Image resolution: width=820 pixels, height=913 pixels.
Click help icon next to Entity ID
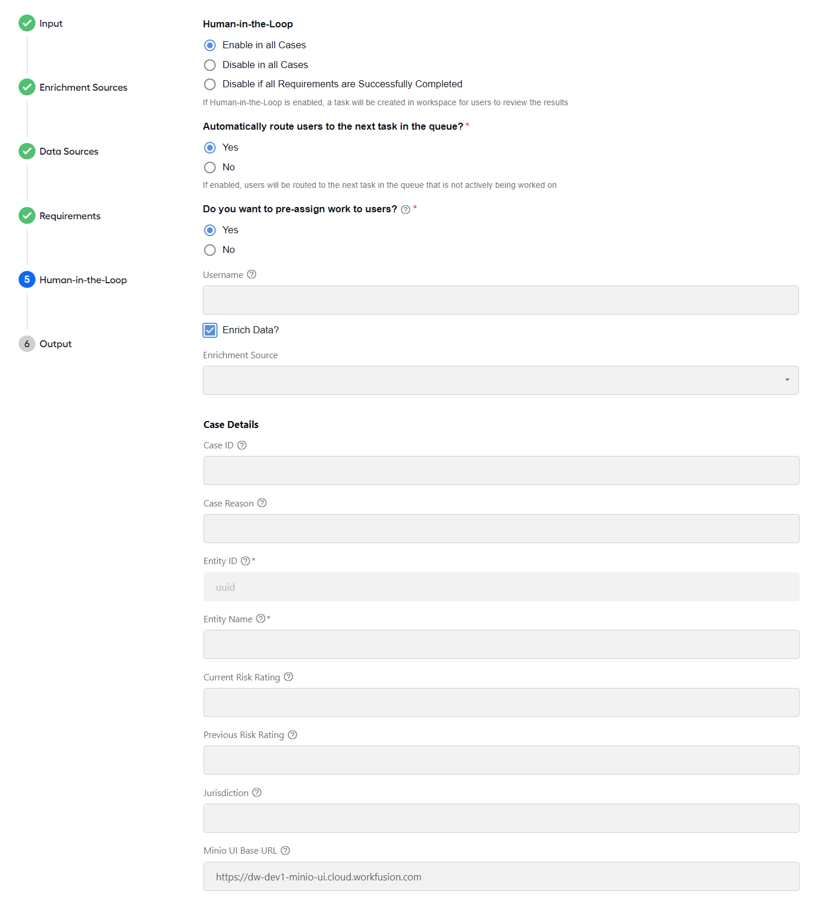coord(245,561)
